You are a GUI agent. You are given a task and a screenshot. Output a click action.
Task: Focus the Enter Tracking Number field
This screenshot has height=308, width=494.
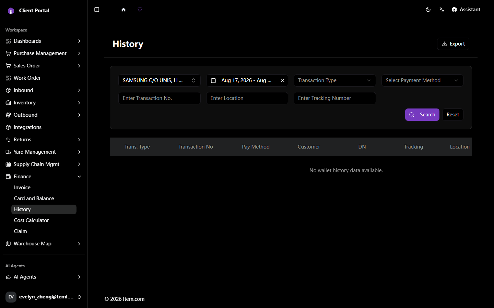click(335, 98)
